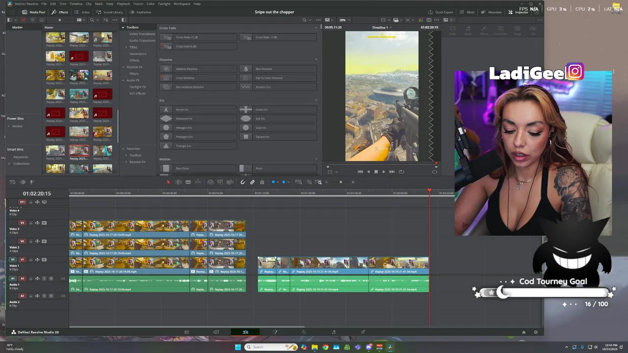Screen dimensions: 628x353
Task: Collapse the Resolve FX section
Action: (x=123, y=67)
